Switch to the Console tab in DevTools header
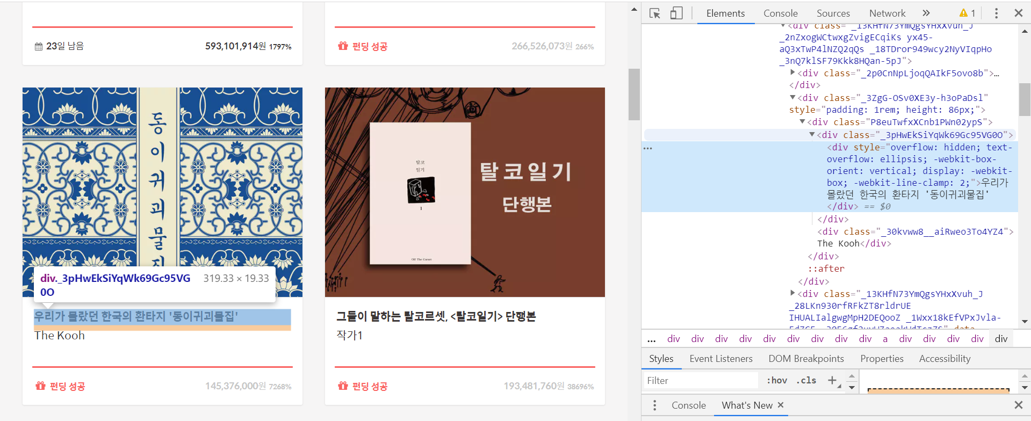Screen dimensions: 1031x421 780,13
